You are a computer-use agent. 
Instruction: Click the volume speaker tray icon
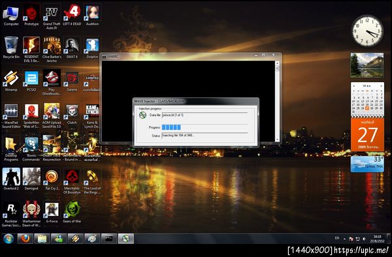[364, 239]
